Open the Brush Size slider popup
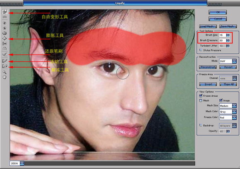240x169 pixels. (228, 35)
